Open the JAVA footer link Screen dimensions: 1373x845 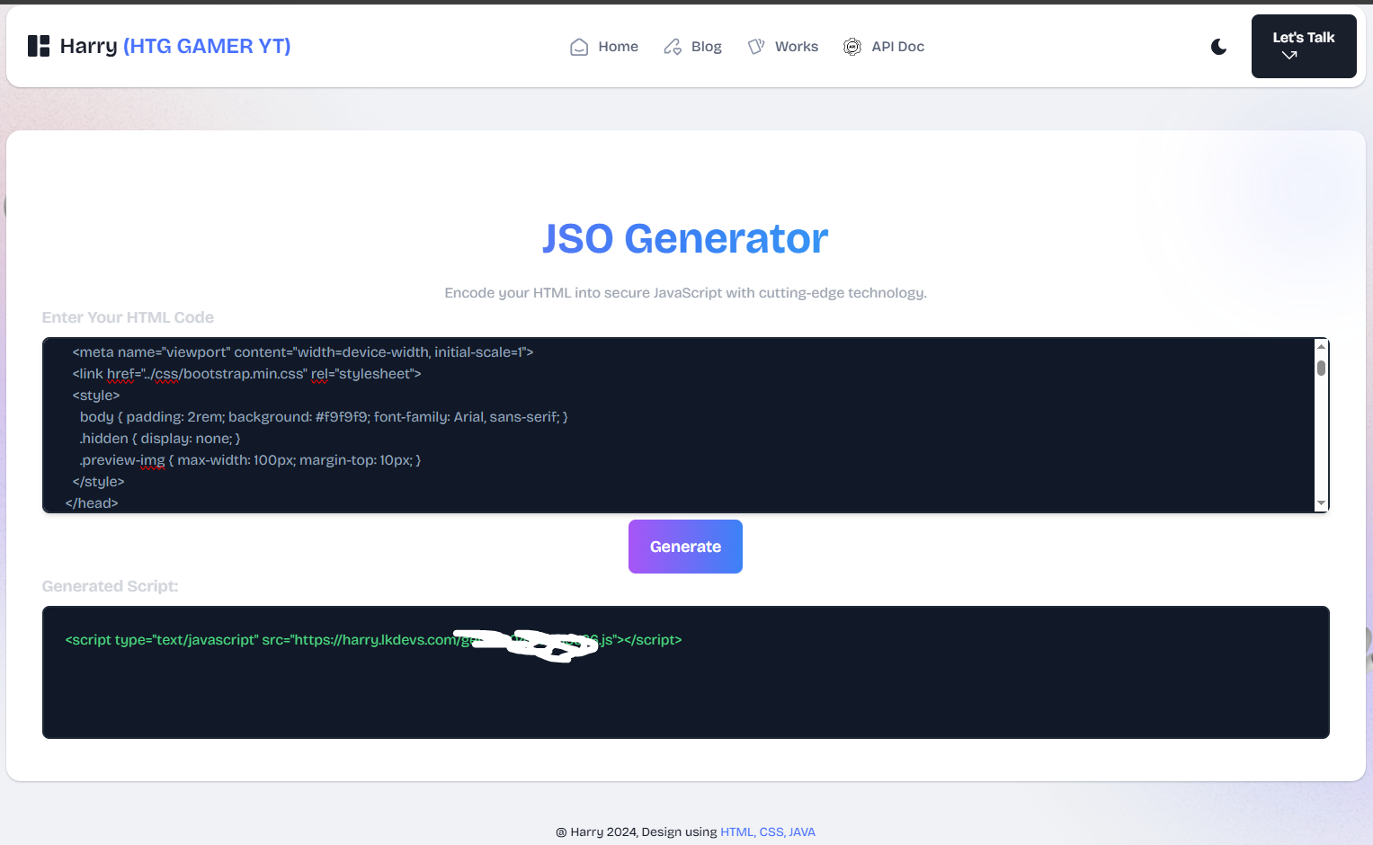[x=802, y=832]
